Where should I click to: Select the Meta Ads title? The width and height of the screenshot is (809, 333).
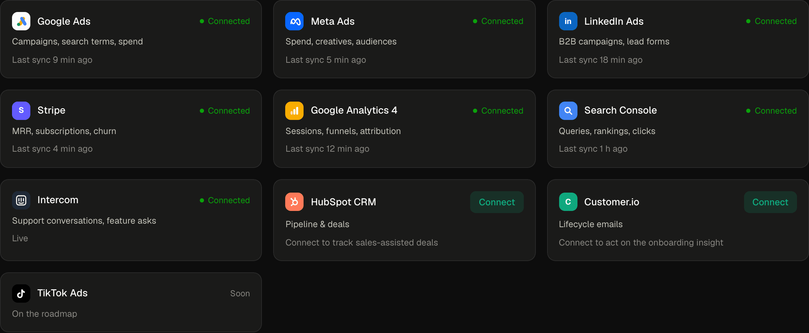(333, 21)
